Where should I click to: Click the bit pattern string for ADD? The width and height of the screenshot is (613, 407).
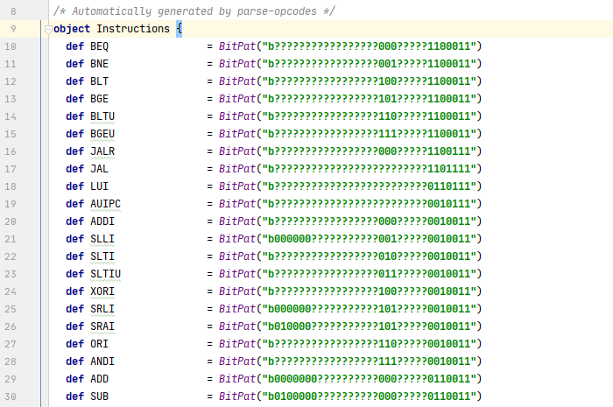click(370, 379)
